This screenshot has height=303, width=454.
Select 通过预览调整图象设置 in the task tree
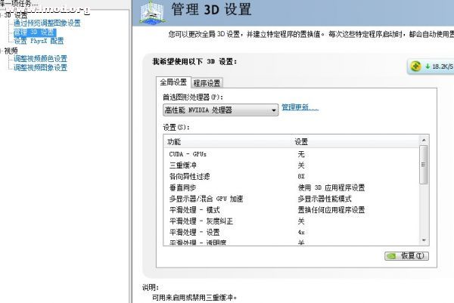coord(46,23)
